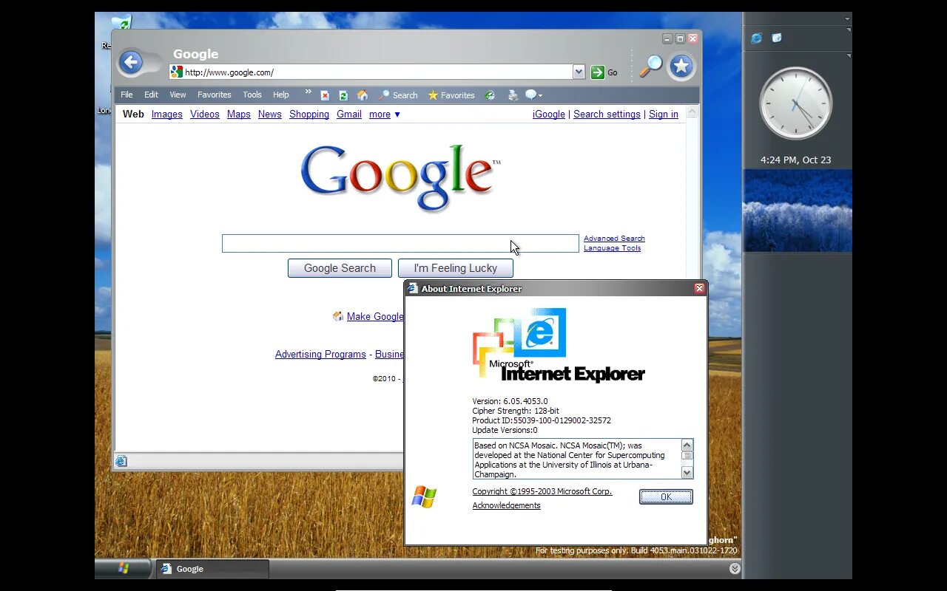Open the Gmail link
The width and height of the screenshot is (947, 591).
click(x=349, y=115)
